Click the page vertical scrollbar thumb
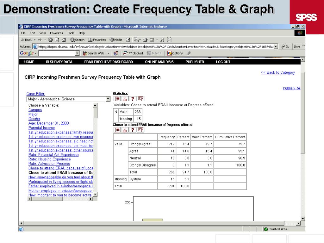 303,113
